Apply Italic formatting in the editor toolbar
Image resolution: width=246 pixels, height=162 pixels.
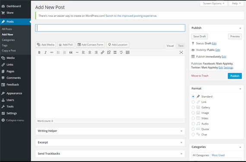click(45, 52)
